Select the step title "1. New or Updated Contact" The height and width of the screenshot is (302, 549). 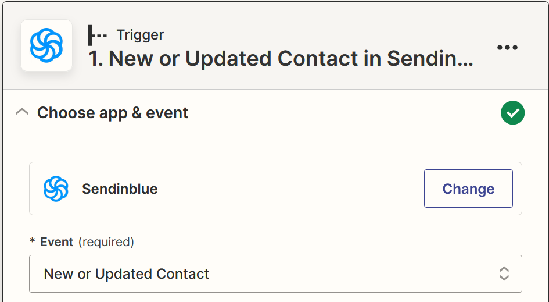coord(223,59)
